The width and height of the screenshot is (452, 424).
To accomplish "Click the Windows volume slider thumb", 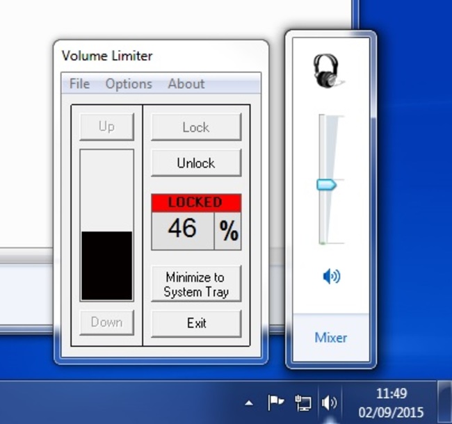I will point(326,185).
